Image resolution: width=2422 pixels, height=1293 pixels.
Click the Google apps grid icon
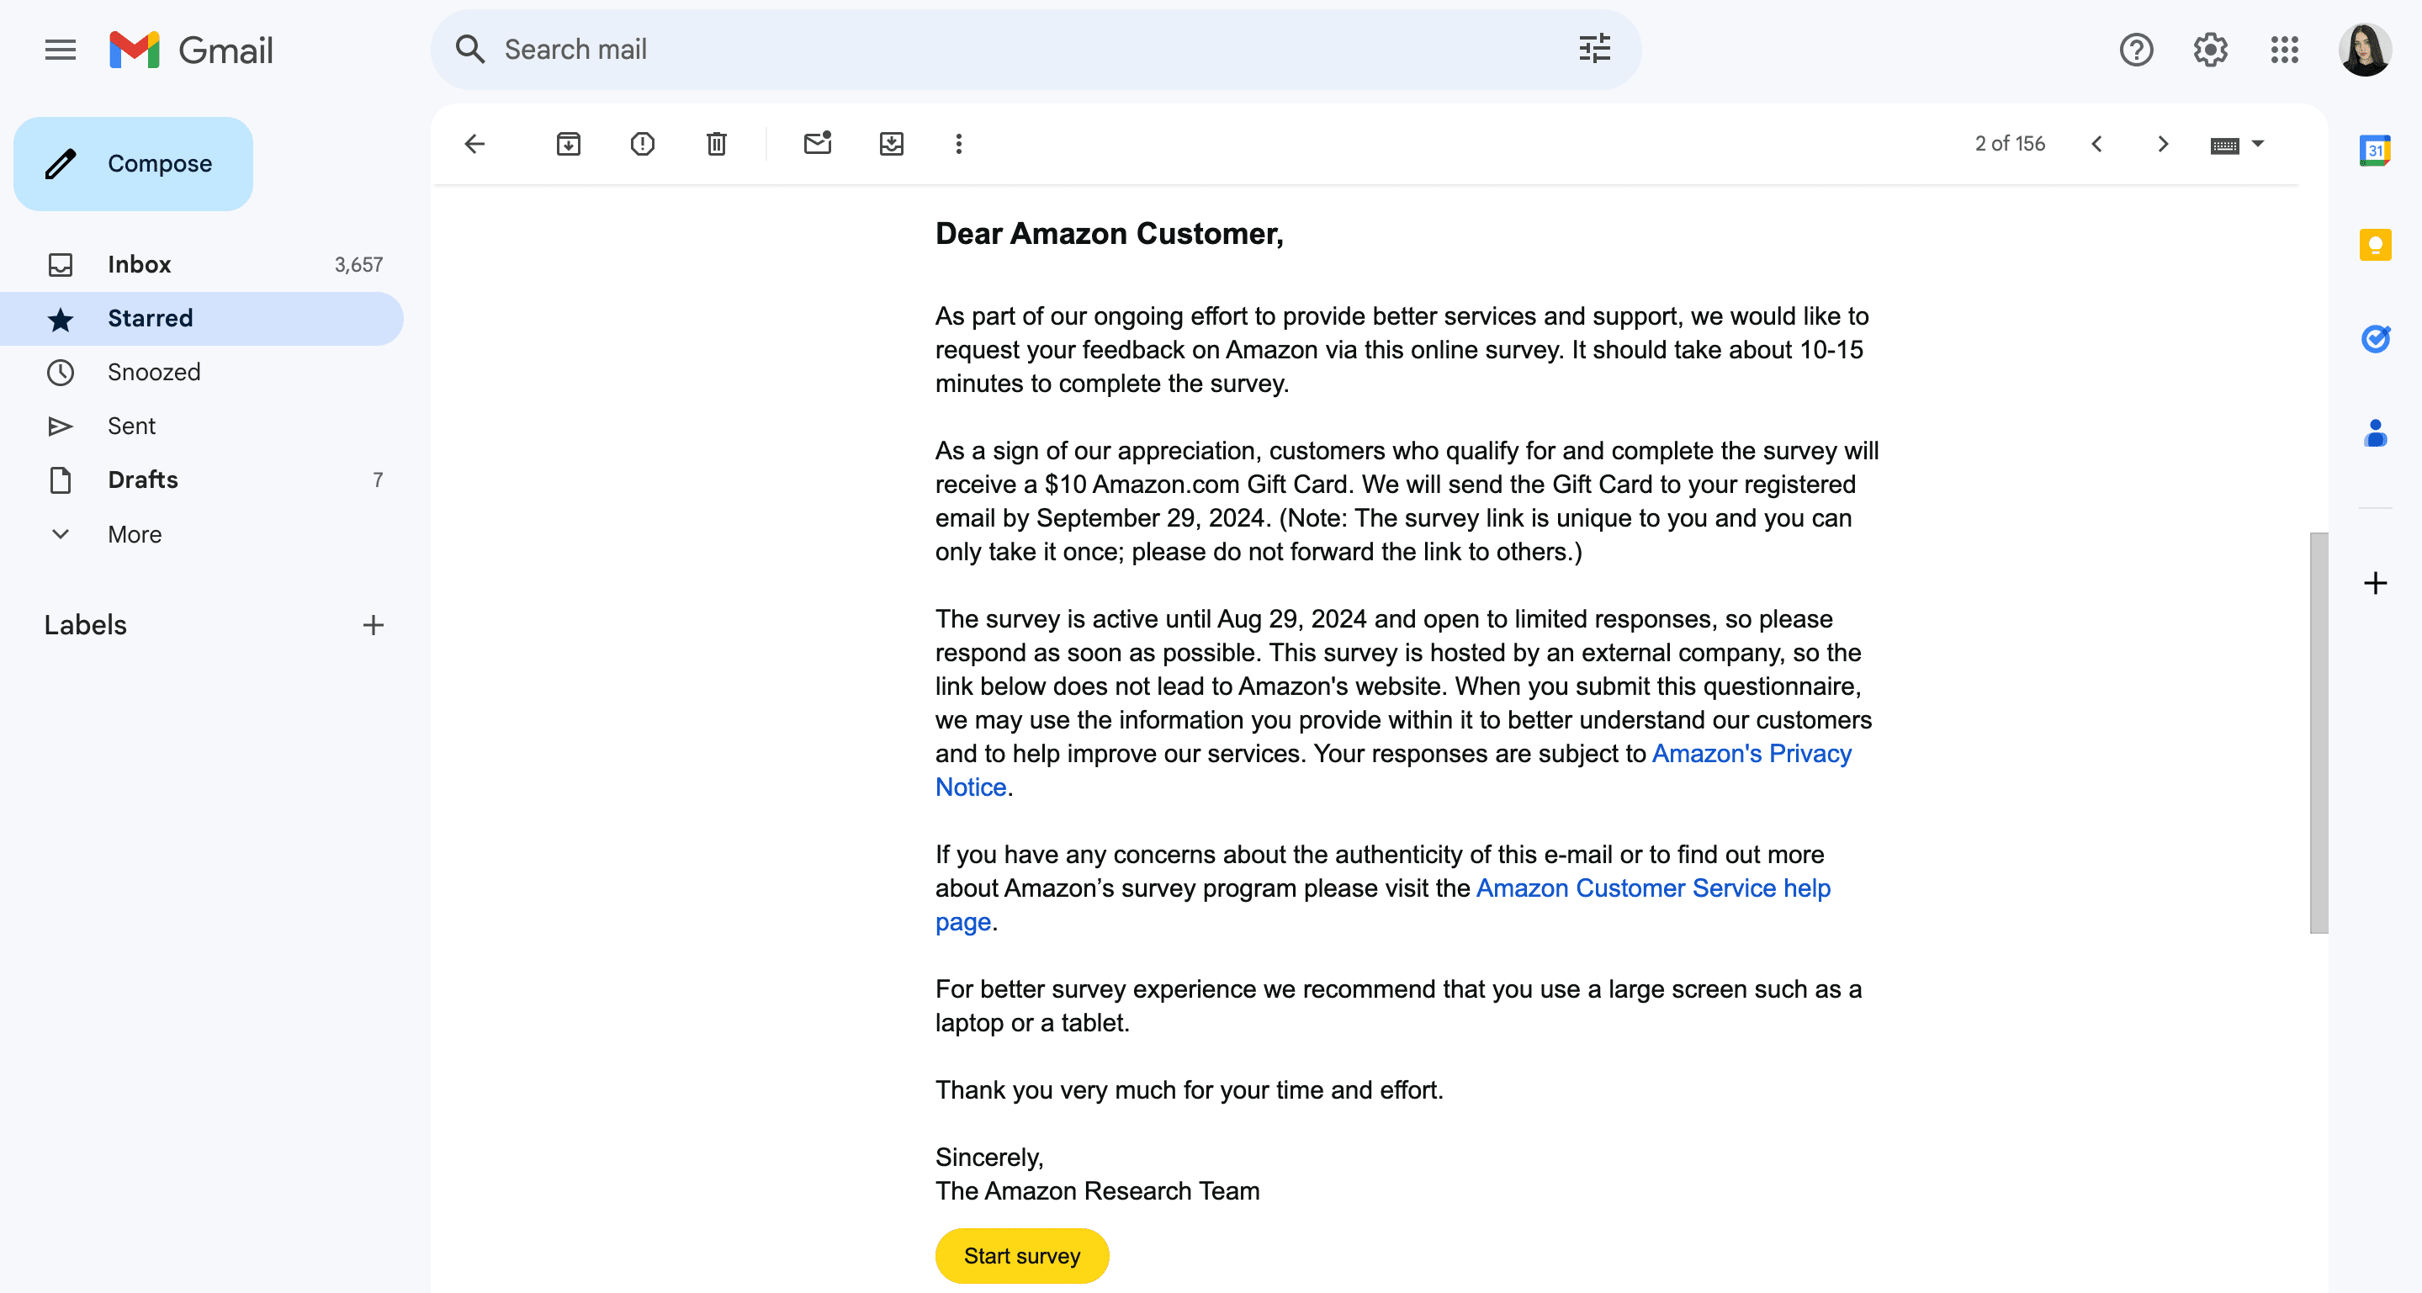(2284, 48)
